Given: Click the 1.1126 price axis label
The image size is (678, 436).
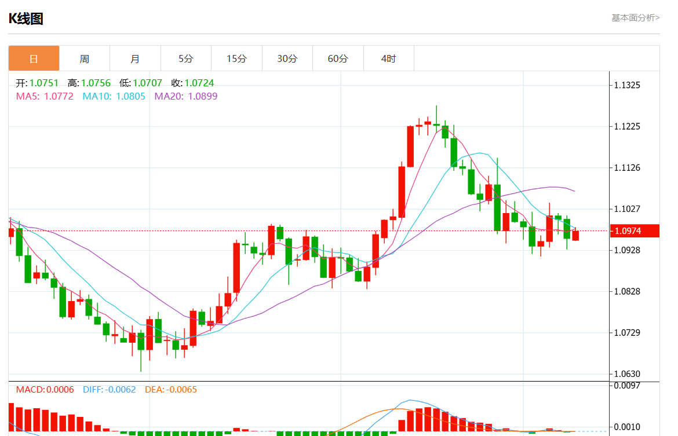Looking at the screenshot, I should pos(627,168).
